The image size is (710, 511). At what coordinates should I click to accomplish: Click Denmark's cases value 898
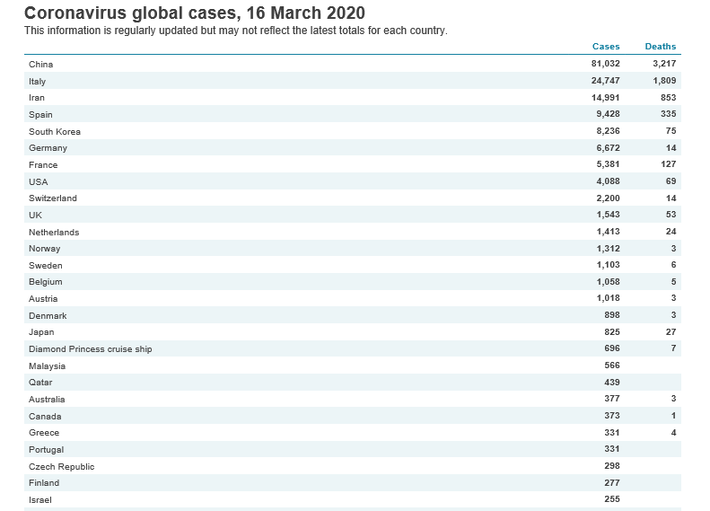point(612,315)
